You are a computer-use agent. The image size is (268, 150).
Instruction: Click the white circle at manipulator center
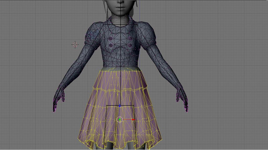tap(120, 120)
